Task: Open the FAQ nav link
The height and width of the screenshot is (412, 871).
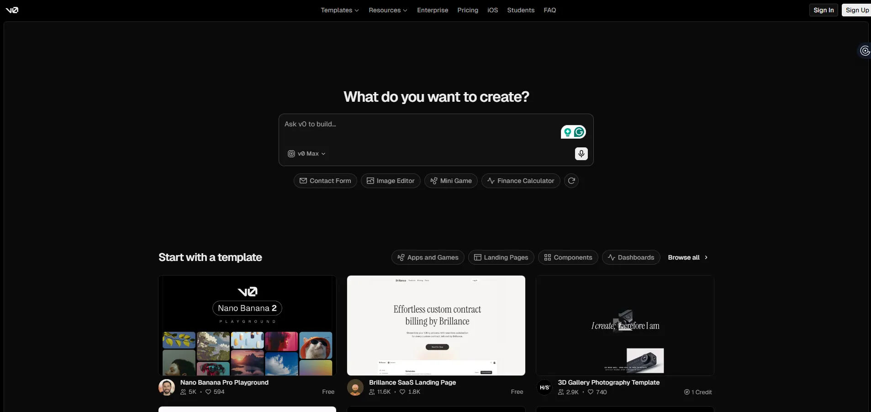Action: pos(550,10)
